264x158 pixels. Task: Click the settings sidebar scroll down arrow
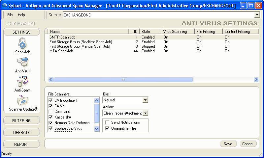tap(36, 109)
